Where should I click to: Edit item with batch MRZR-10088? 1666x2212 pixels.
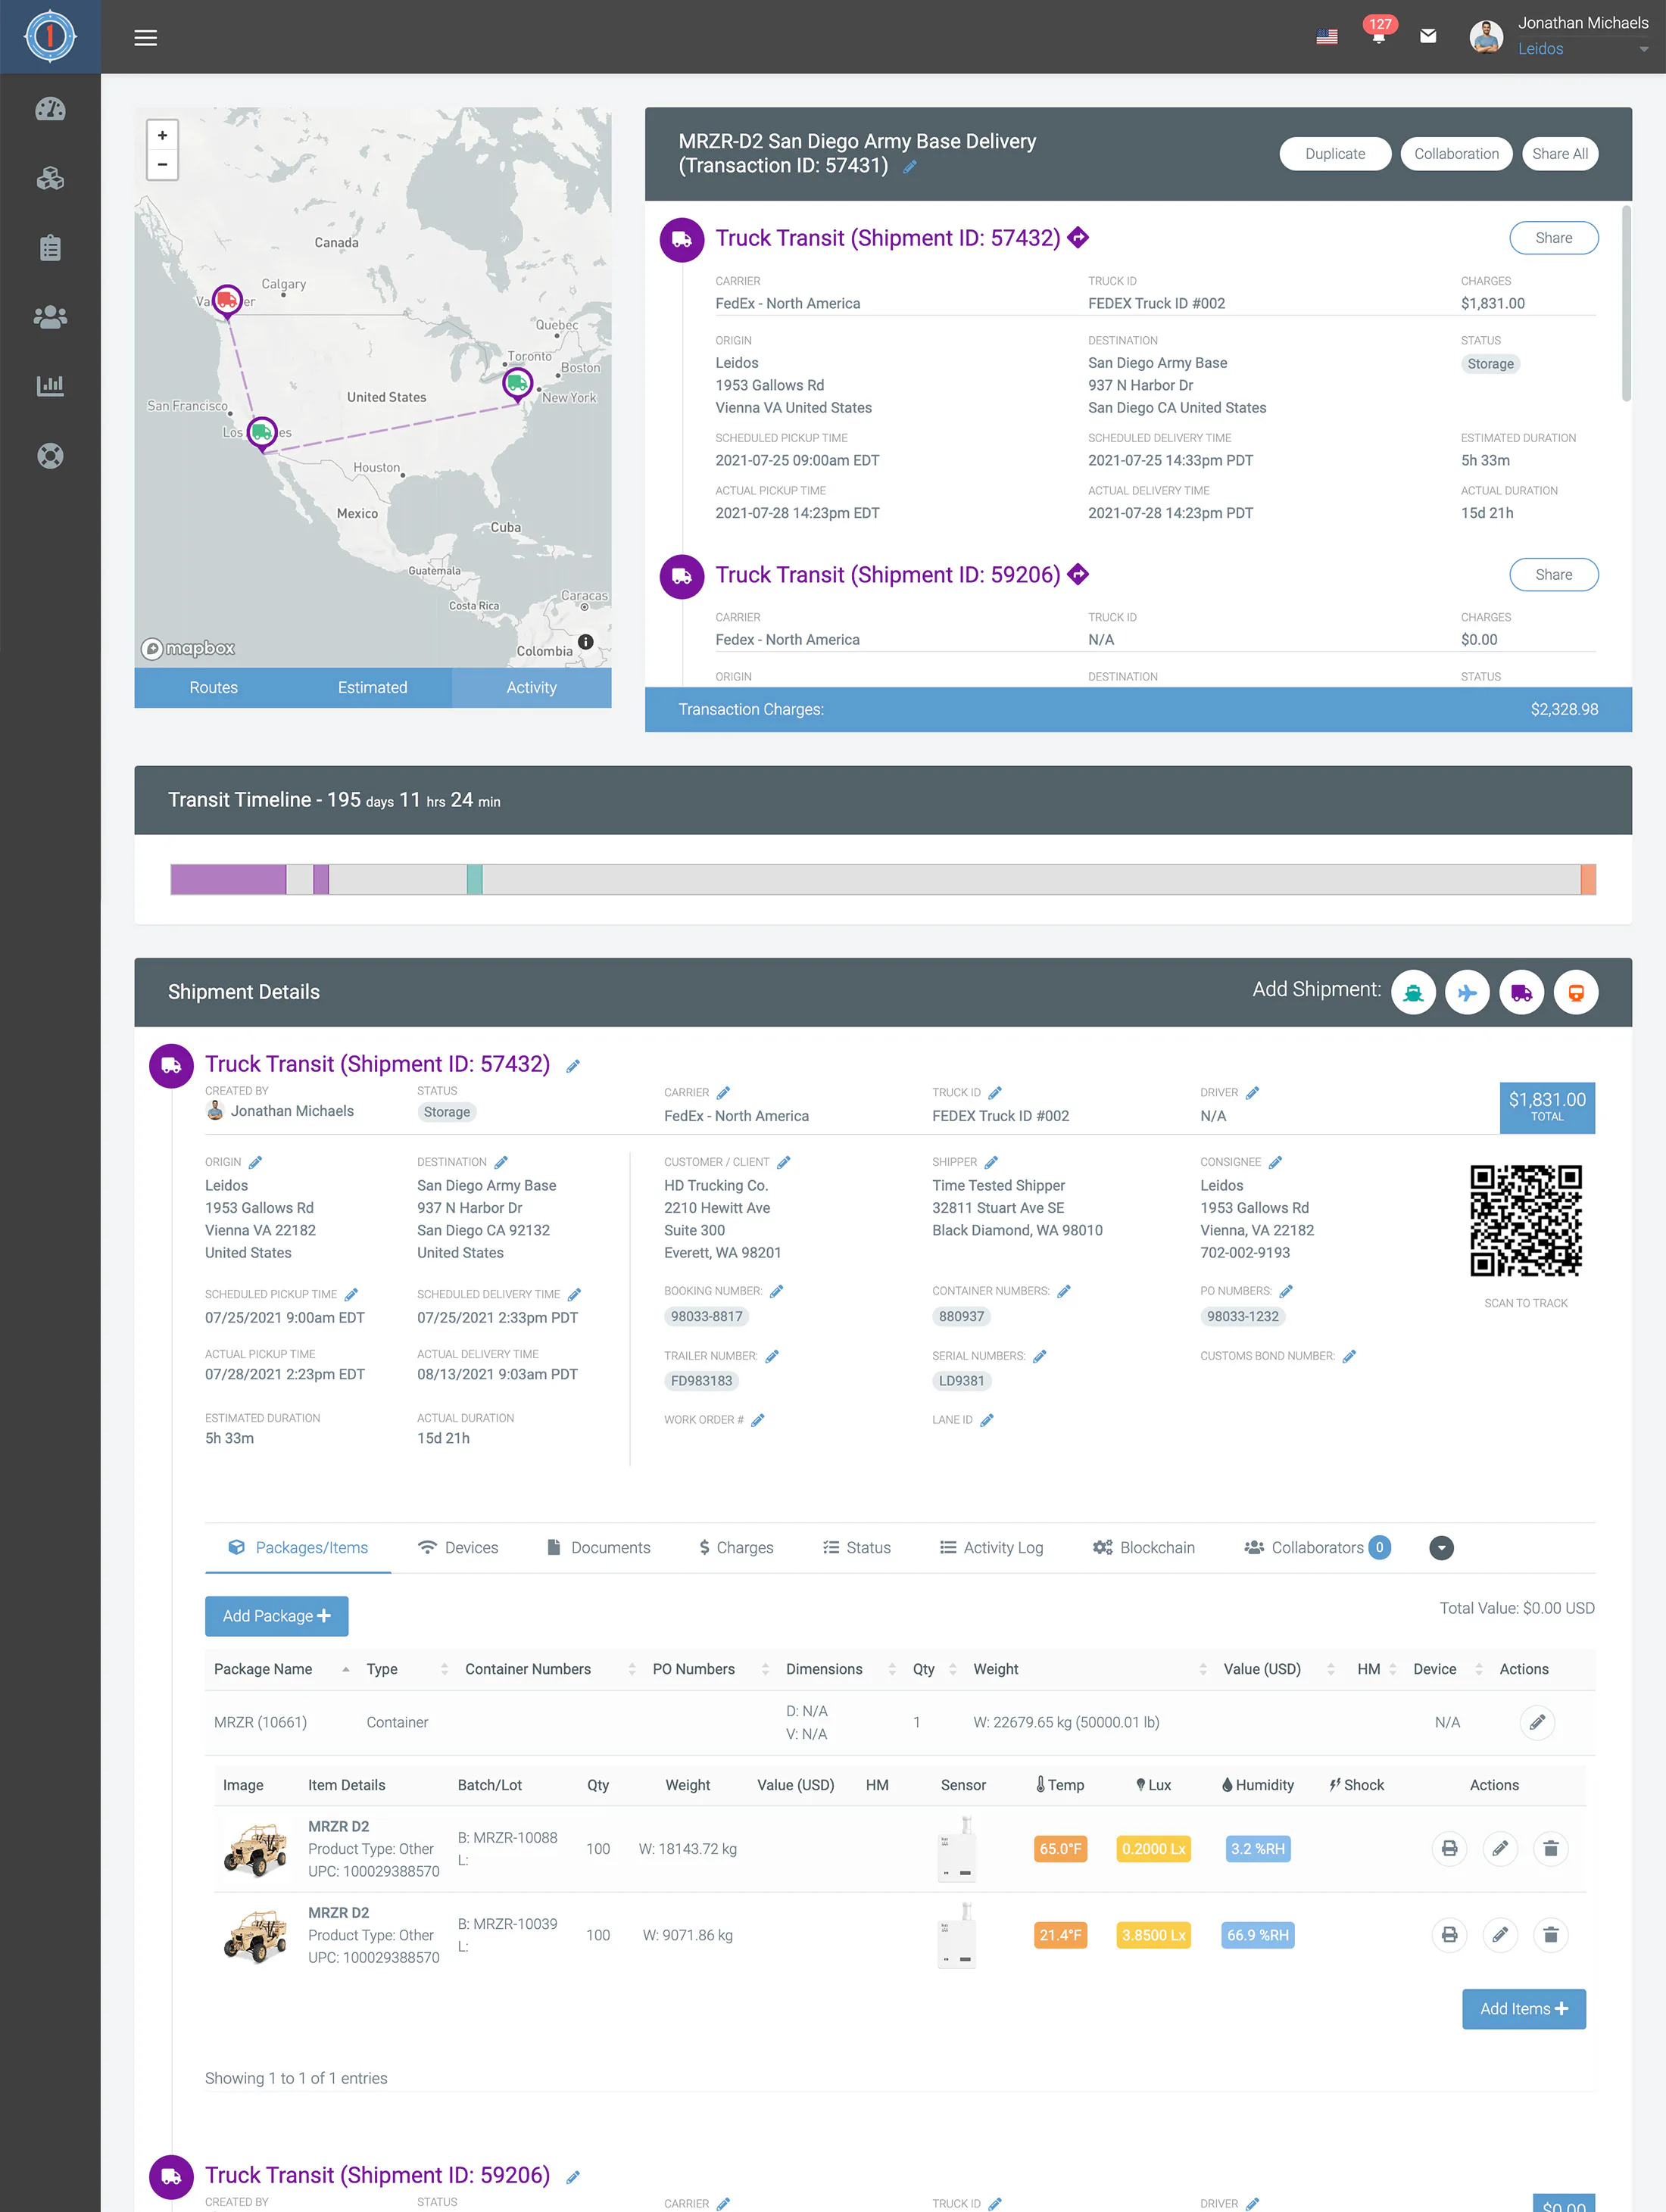(1500, 1849)
